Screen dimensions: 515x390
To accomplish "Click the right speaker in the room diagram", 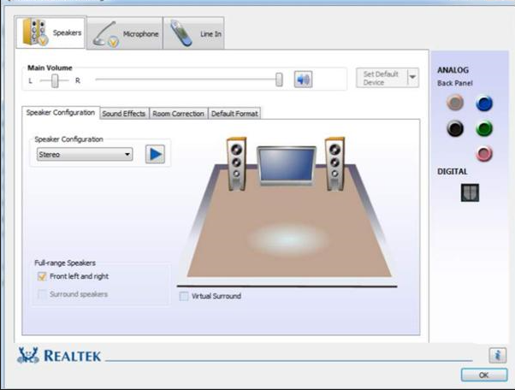I will (335, 164).
